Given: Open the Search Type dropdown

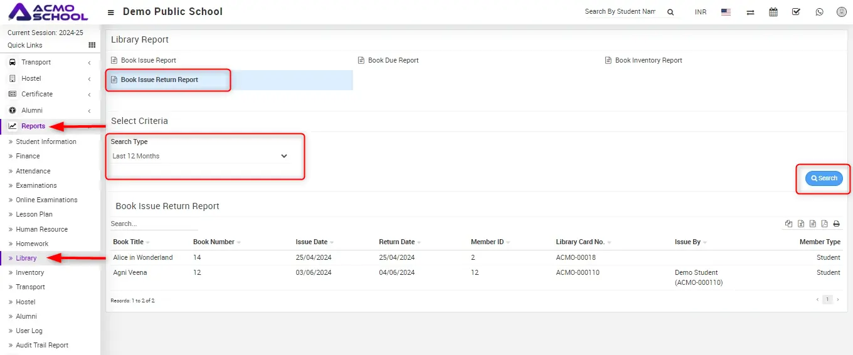Looking at the screenshot, I should point(199,156).
